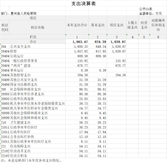Viewport: 167px width, 163px height.
Task: Select the 经营支出 header cell
Action: 144,25
